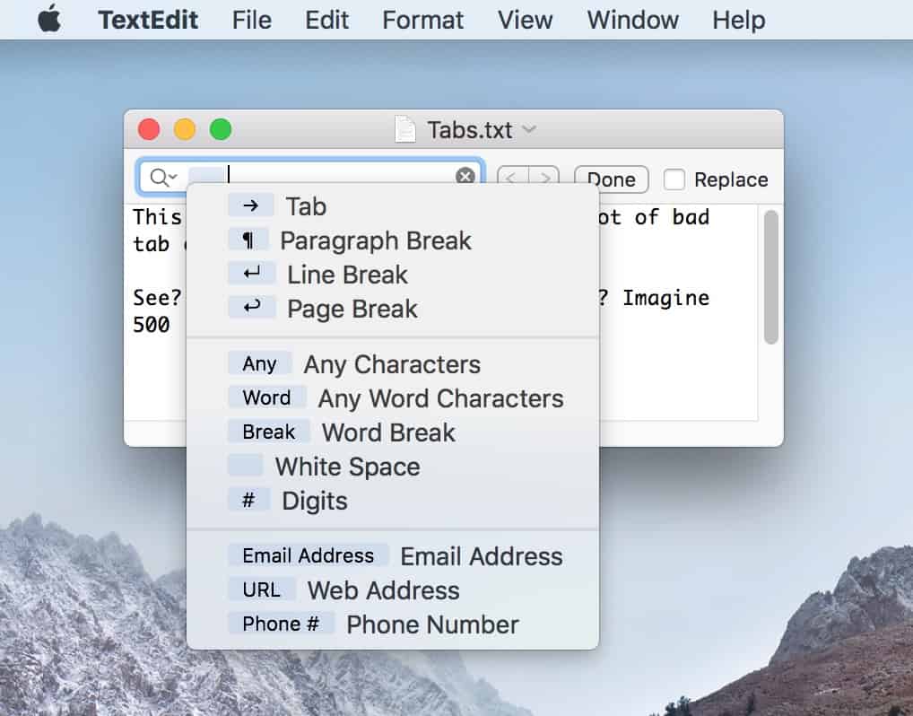Open the Window menu
Image resolution: width=913 pixels, height=716 pixels.
pos(632,20)
